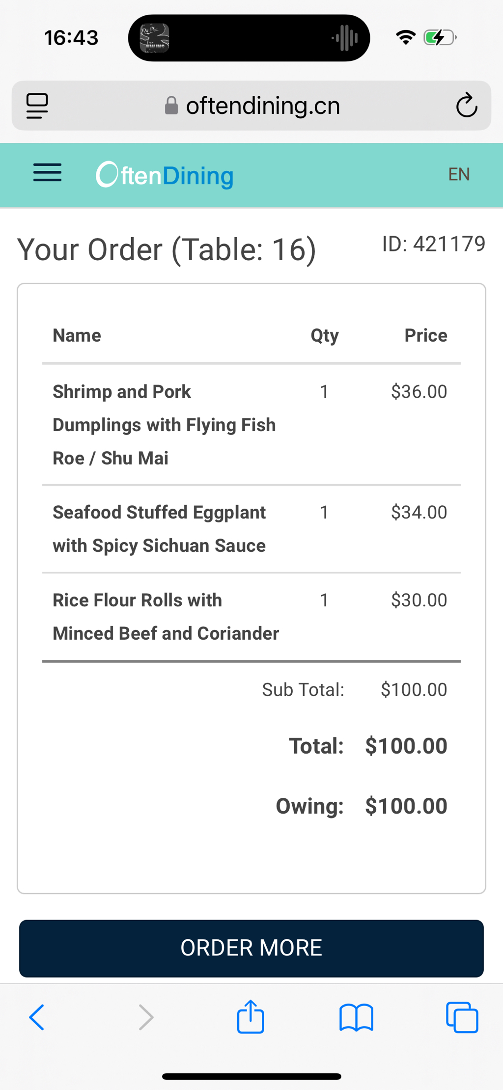This screenshot has height=1090, width=503.
Task: Switch language using the EN selector
Action: [459, 174]
